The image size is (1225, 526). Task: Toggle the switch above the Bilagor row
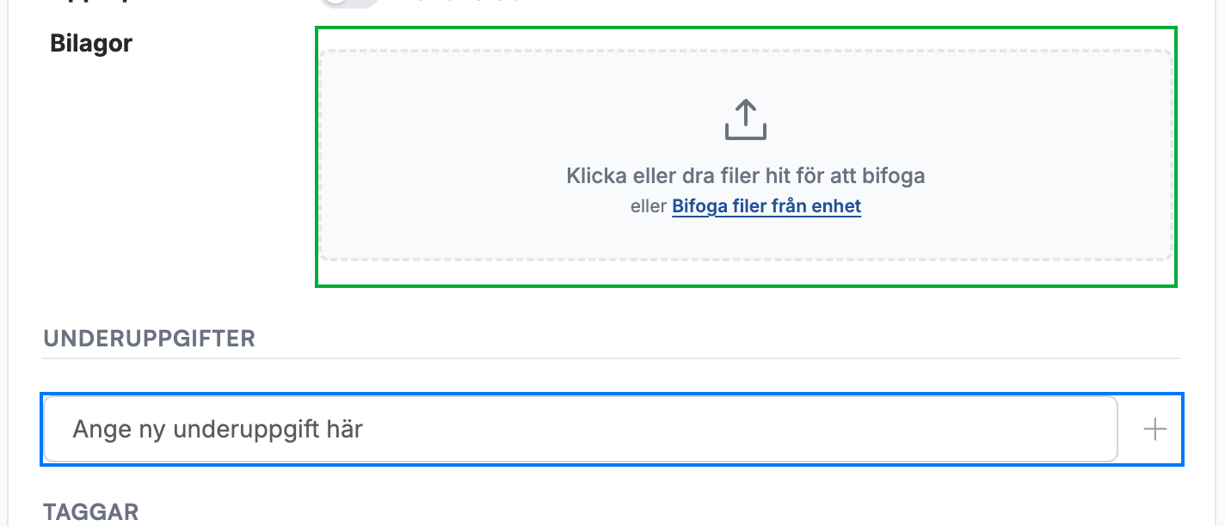348,3
